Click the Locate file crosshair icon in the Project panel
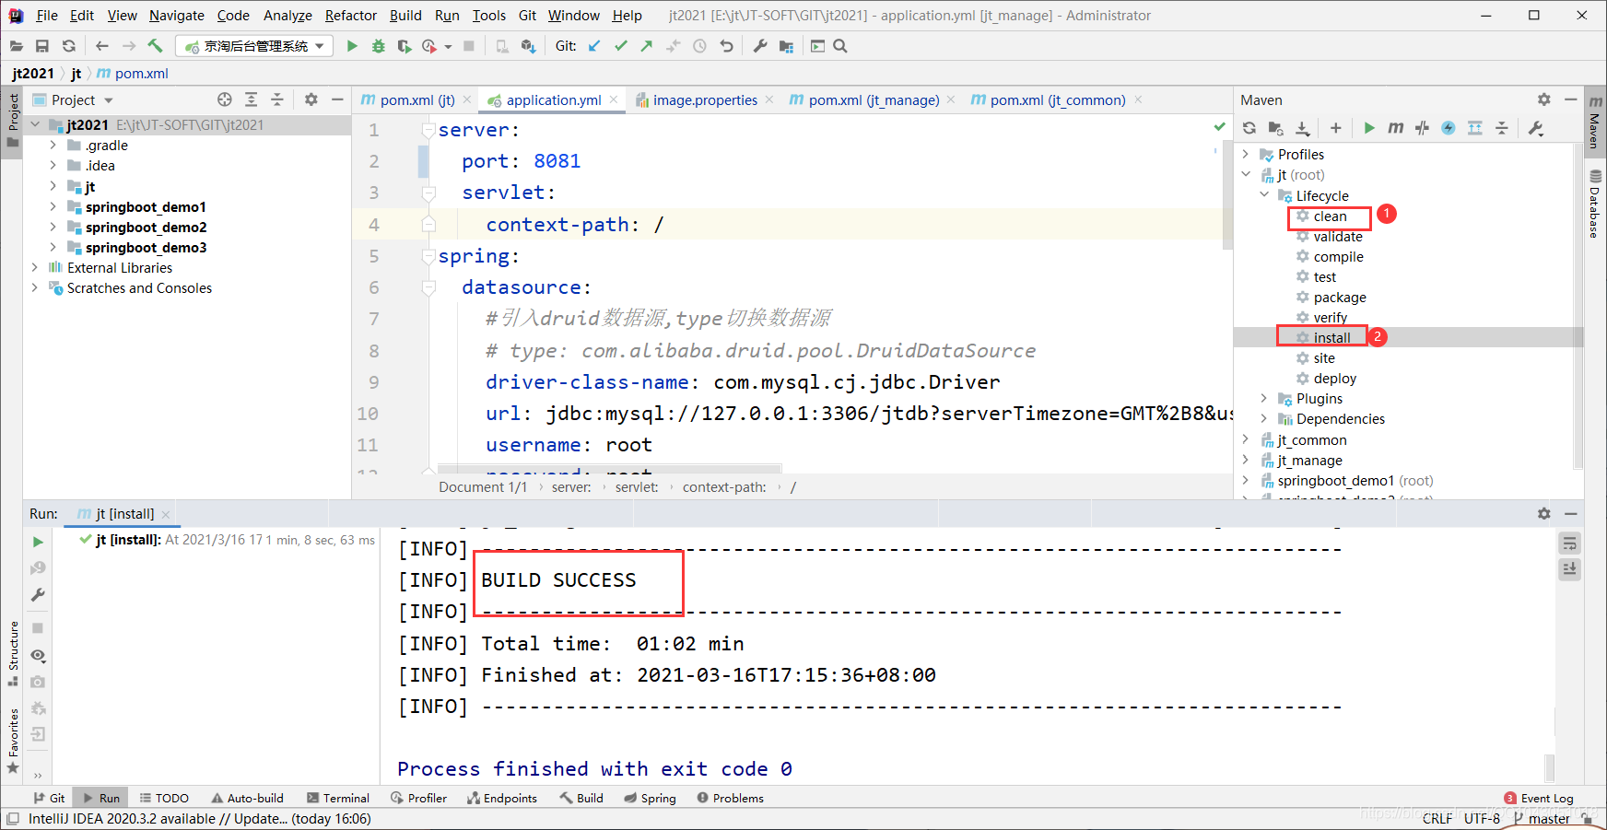This screenshot has width=1607, height=830. pos(225,99)
